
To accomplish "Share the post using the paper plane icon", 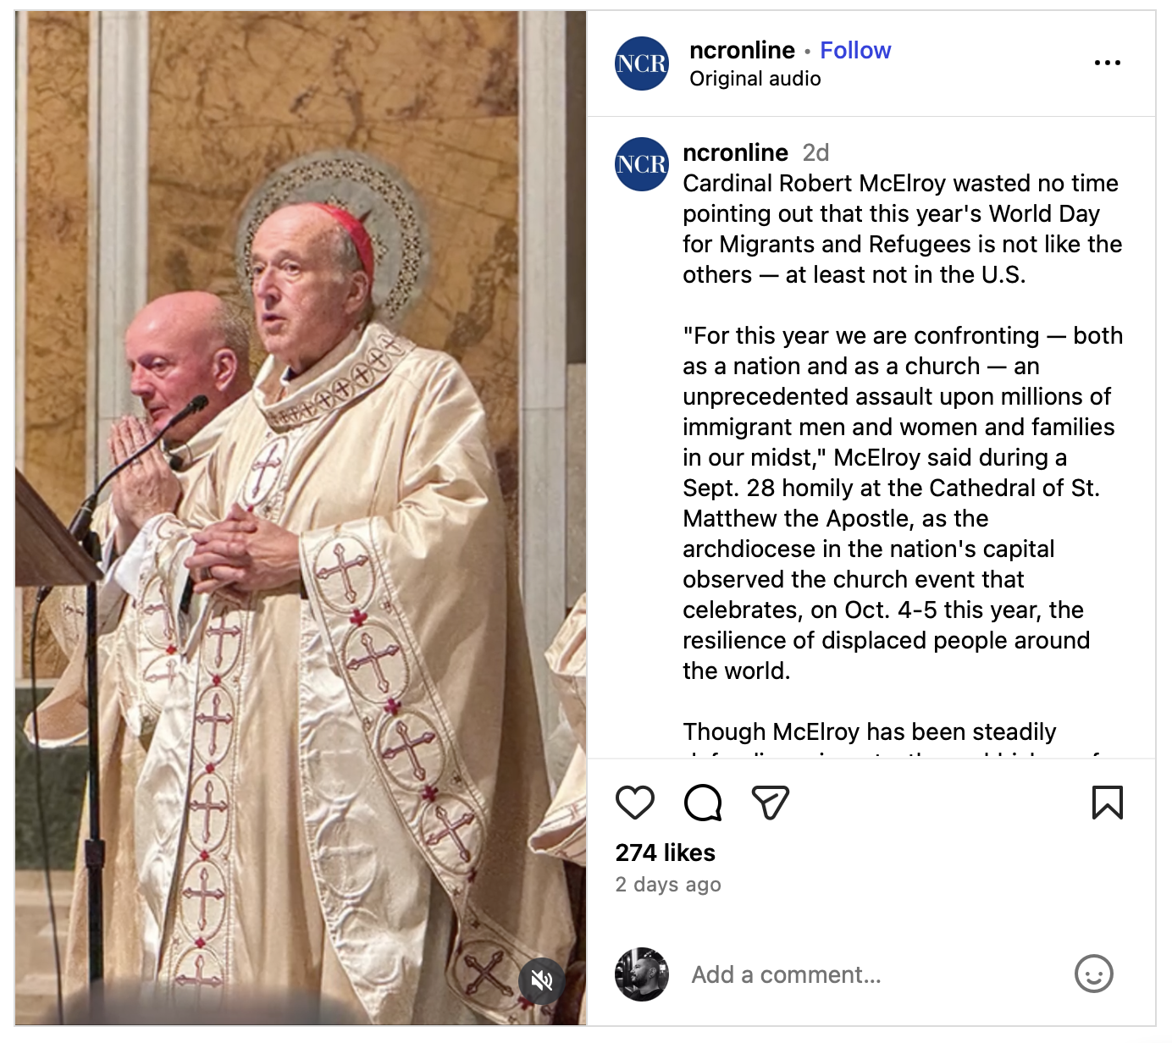I will pyautogui.click(x=771, y=803).
